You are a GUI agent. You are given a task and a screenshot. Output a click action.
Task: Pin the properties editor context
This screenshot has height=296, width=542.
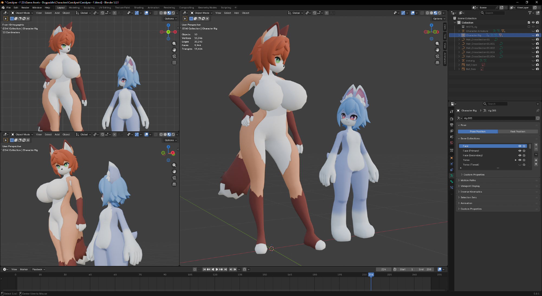coord(538,110)
